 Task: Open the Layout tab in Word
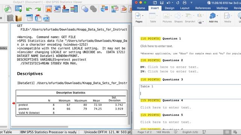(185, 8)
